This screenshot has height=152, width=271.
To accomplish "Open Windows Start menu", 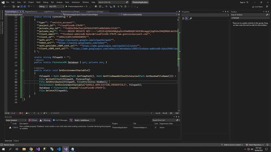I will coord(3,149).
